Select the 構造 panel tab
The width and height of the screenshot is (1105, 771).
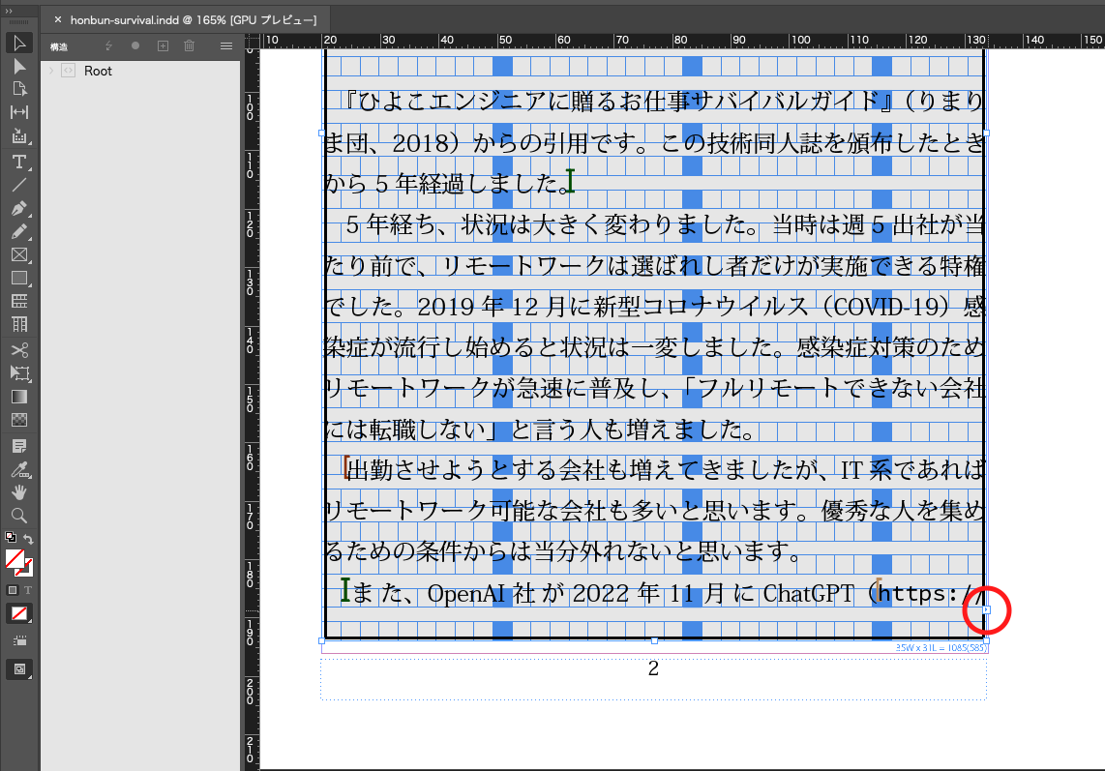59,47
